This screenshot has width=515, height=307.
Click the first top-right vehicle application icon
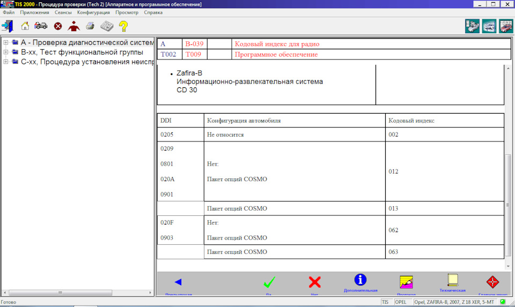tap(472, 26)
